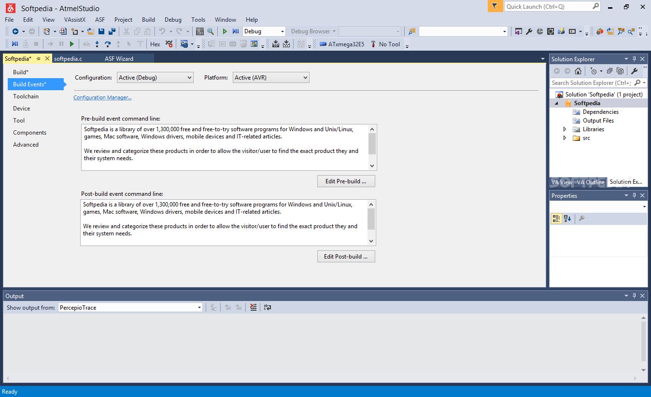Select Dependencies in Solution Explorer

(x=600, y=112)
